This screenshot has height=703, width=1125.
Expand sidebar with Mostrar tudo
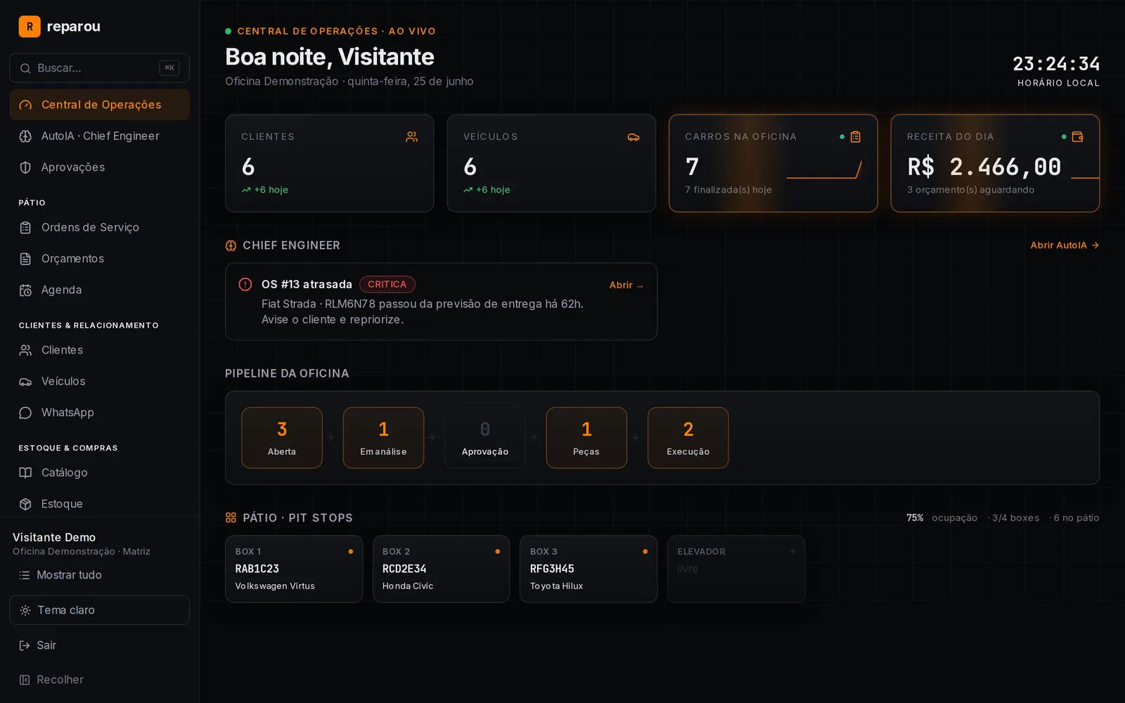(x=99, y=575)
